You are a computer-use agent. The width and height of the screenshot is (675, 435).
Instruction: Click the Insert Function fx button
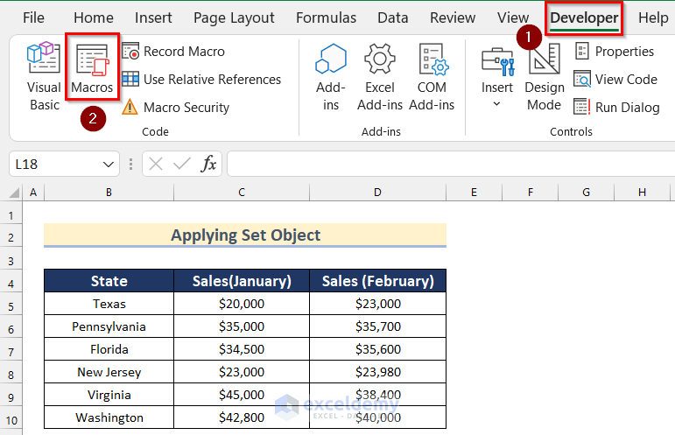click(208, 165)
